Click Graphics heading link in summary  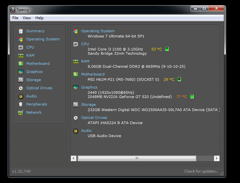[89, 87]
